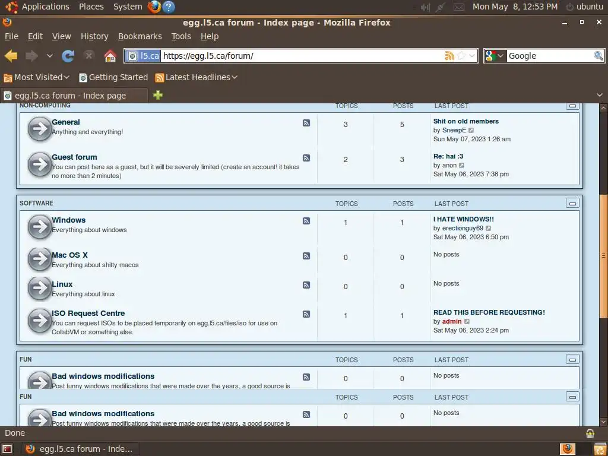Open the list all tabs dropdown arrow
This screenshot has height=456, width=608.
(x=600, y=95)
